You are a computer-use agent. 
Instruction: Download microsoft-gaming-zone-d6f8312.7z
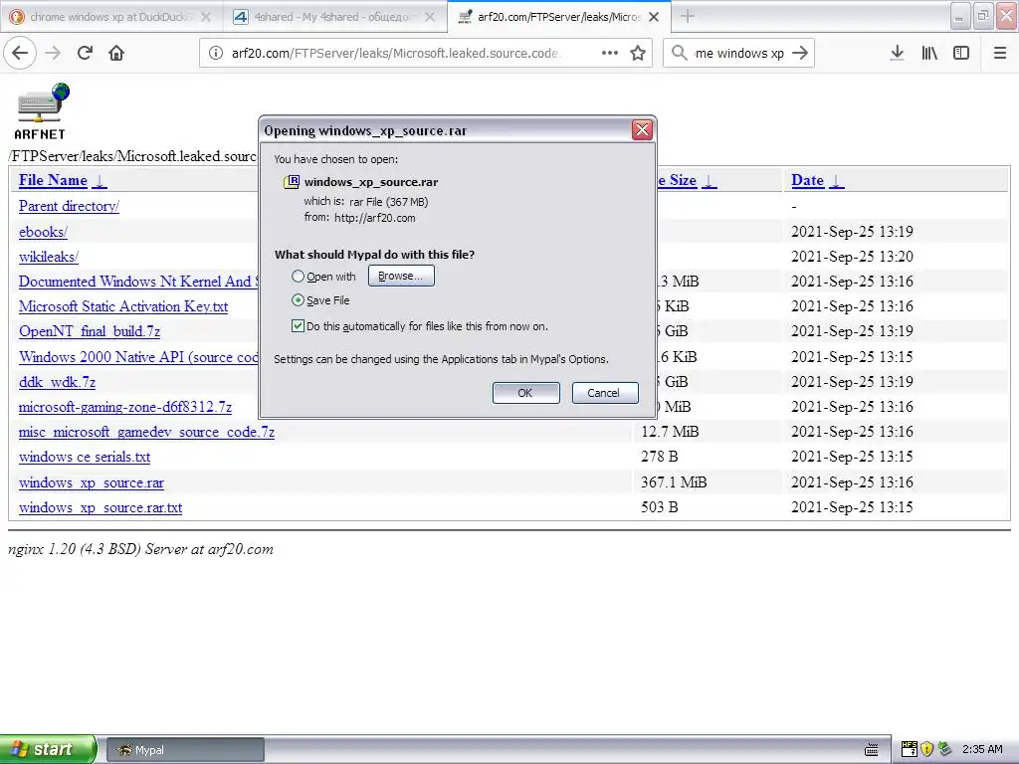(125, 407)
